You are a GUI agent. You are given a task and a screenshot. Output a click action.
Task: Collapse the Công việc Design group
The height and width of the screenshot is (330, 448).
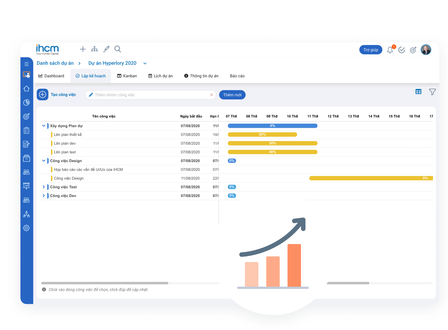pyautogui.click(x=44, y=161)
